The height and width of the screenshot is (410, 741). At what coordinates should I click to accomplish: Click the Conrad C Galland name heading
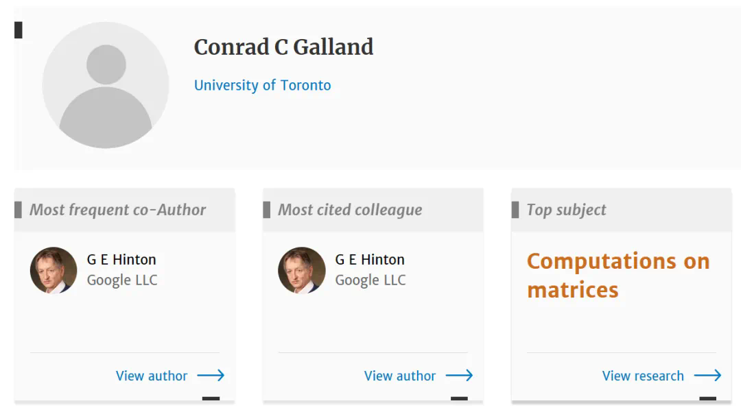[x=283, y=47]
